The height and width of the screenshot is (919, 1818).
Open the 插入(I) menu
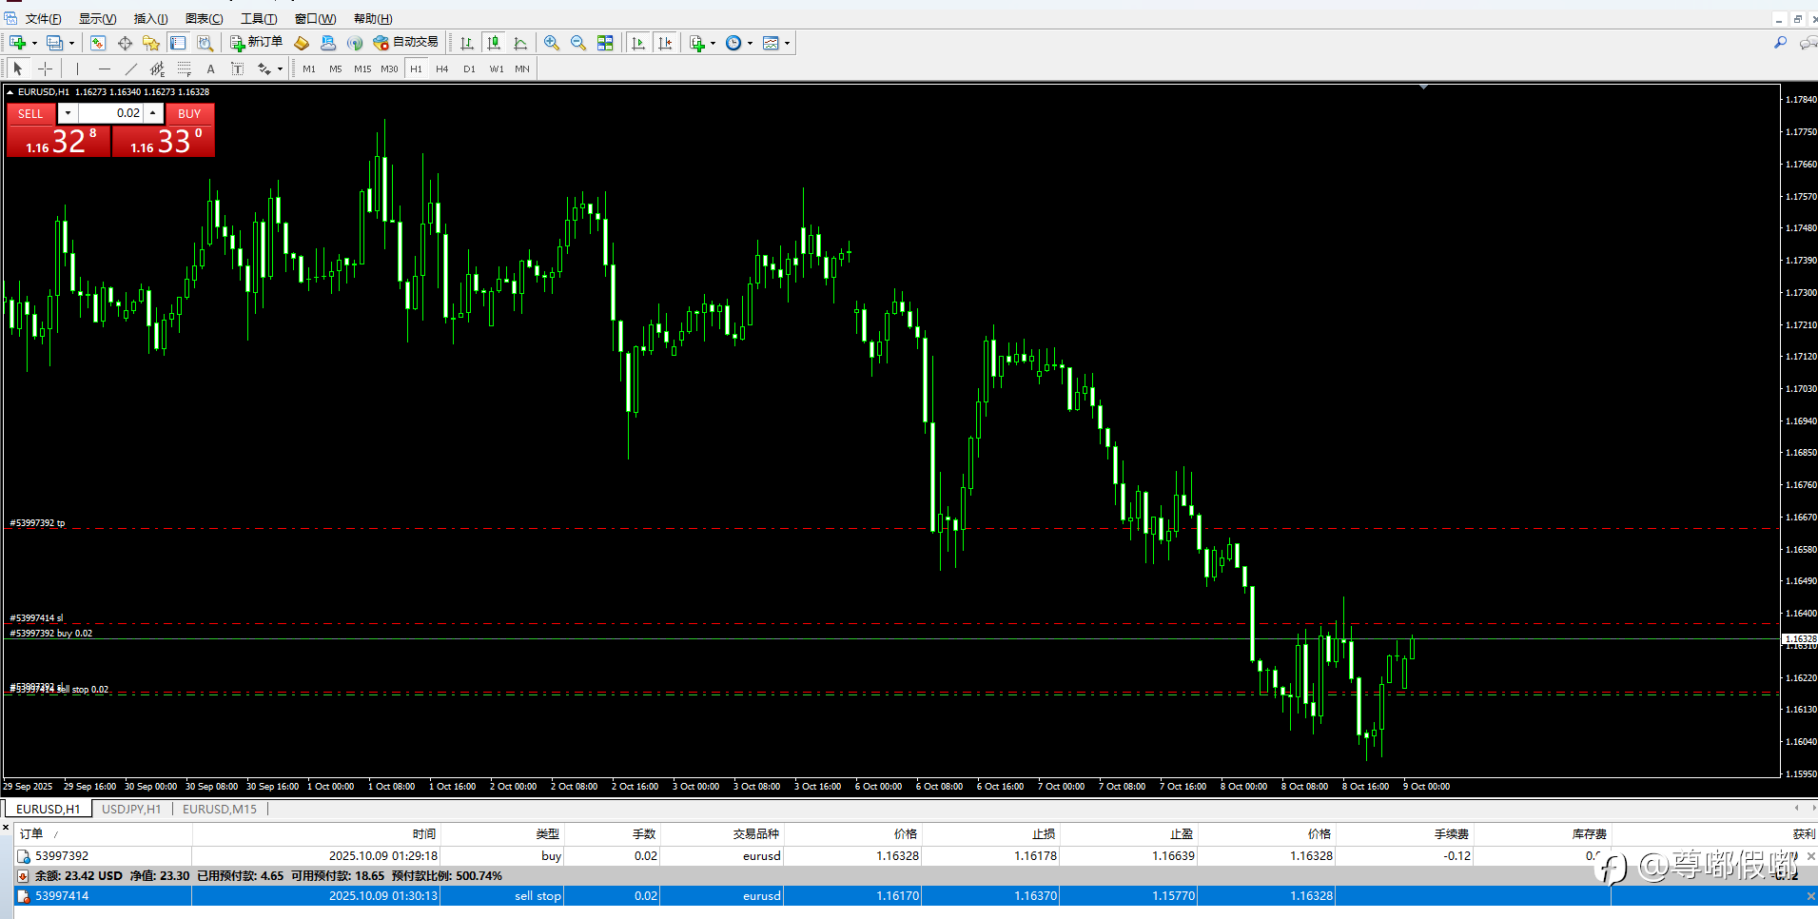tap(150, 19)
